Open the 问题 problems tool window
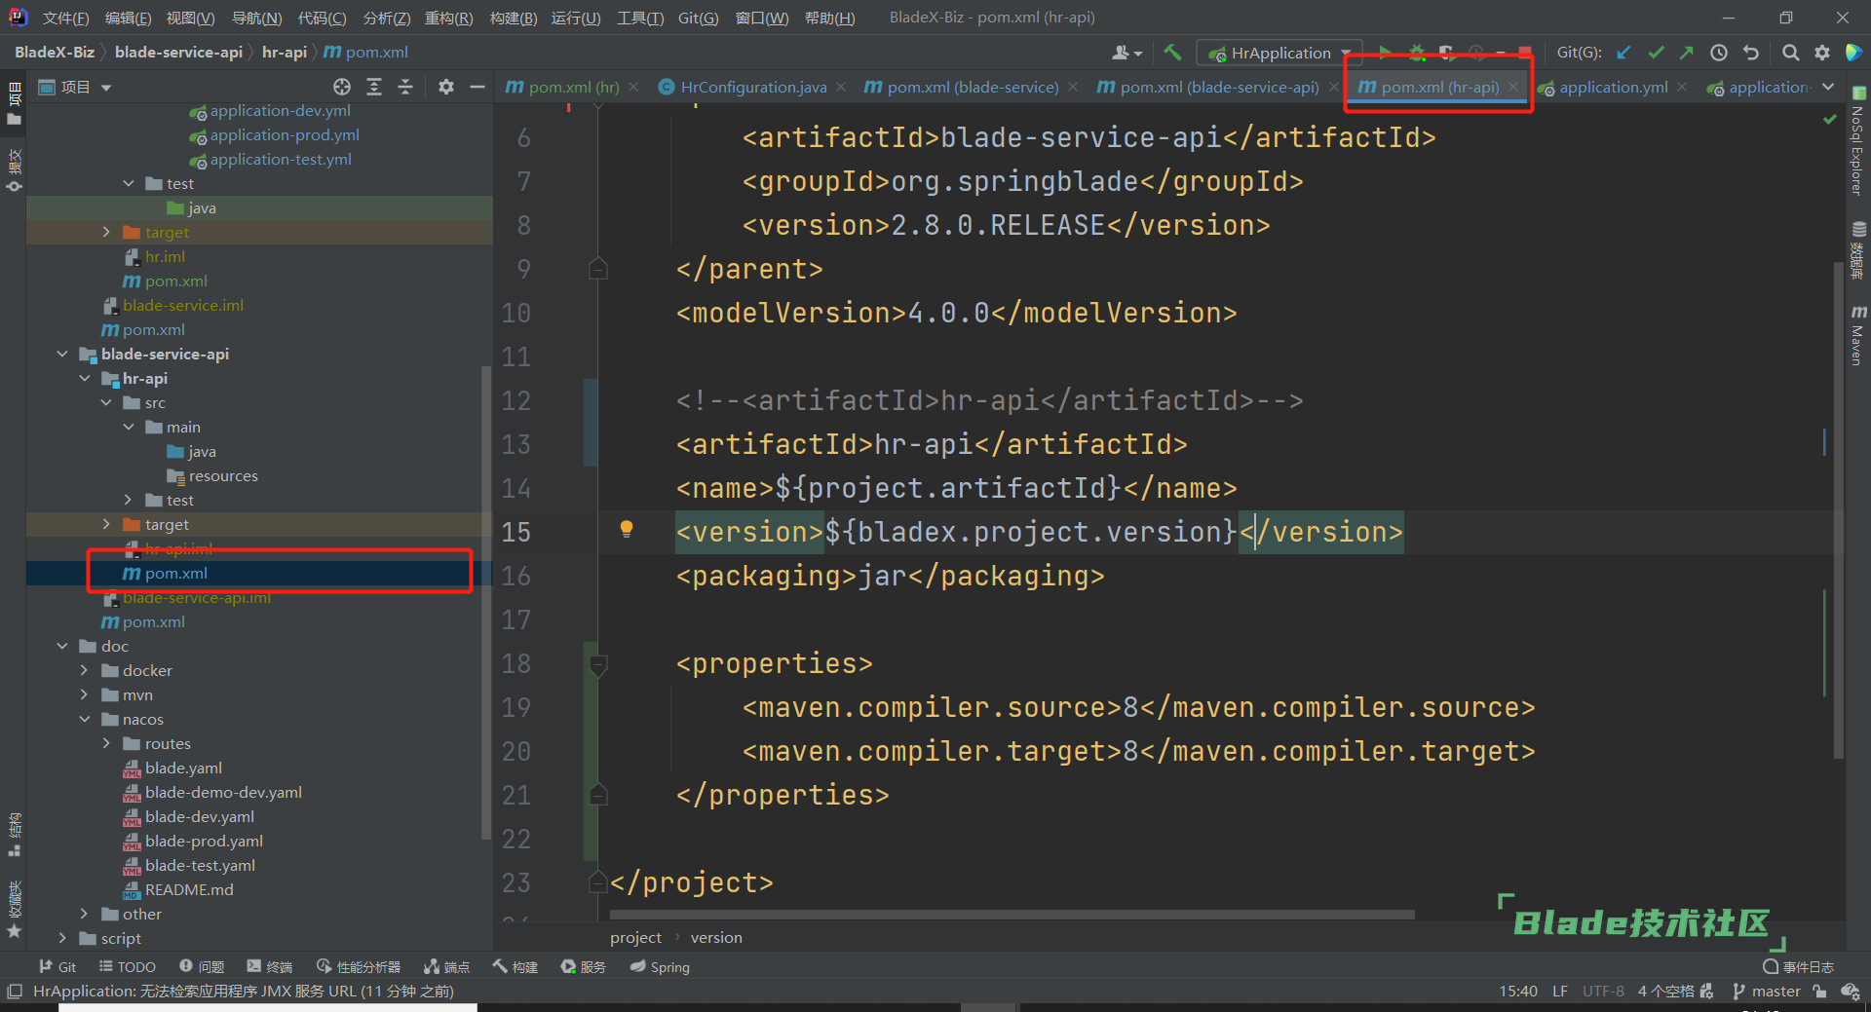 point(202,967)
